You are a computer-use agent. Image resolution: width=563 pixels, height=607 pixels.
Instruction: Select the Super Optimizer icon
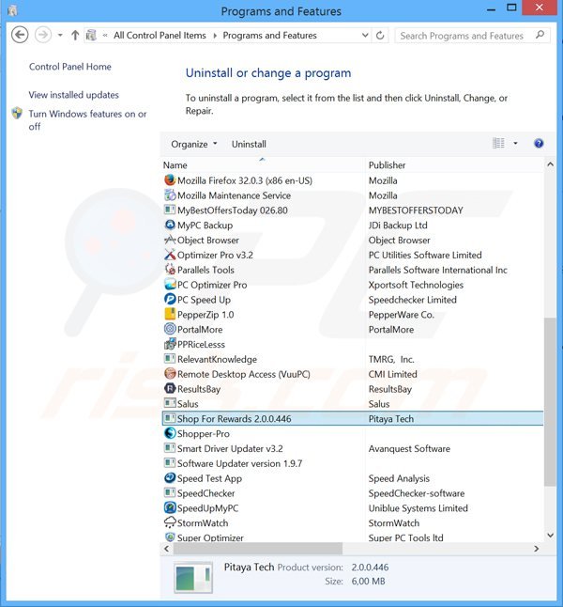coord(170,537)
